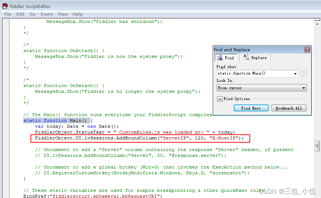Click the highlighted 'static function Main()' line
This screenshot has width=321, height=198.
click(x=58, y=120)
